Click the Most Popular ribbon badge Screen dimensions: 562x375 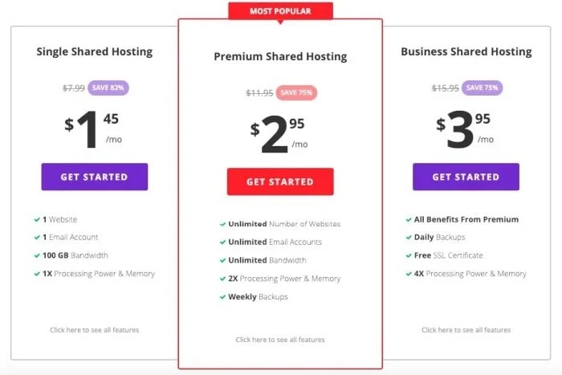pyautogui.click(x=280, y=11)
